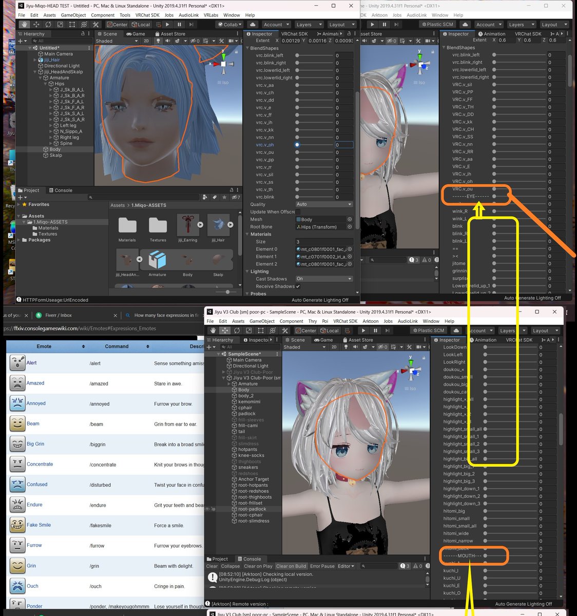This screenshot has width=577, height=616.
Task: Select Rect tool in Jiyu-Miqo window toolbar
Action: point(72,24)
